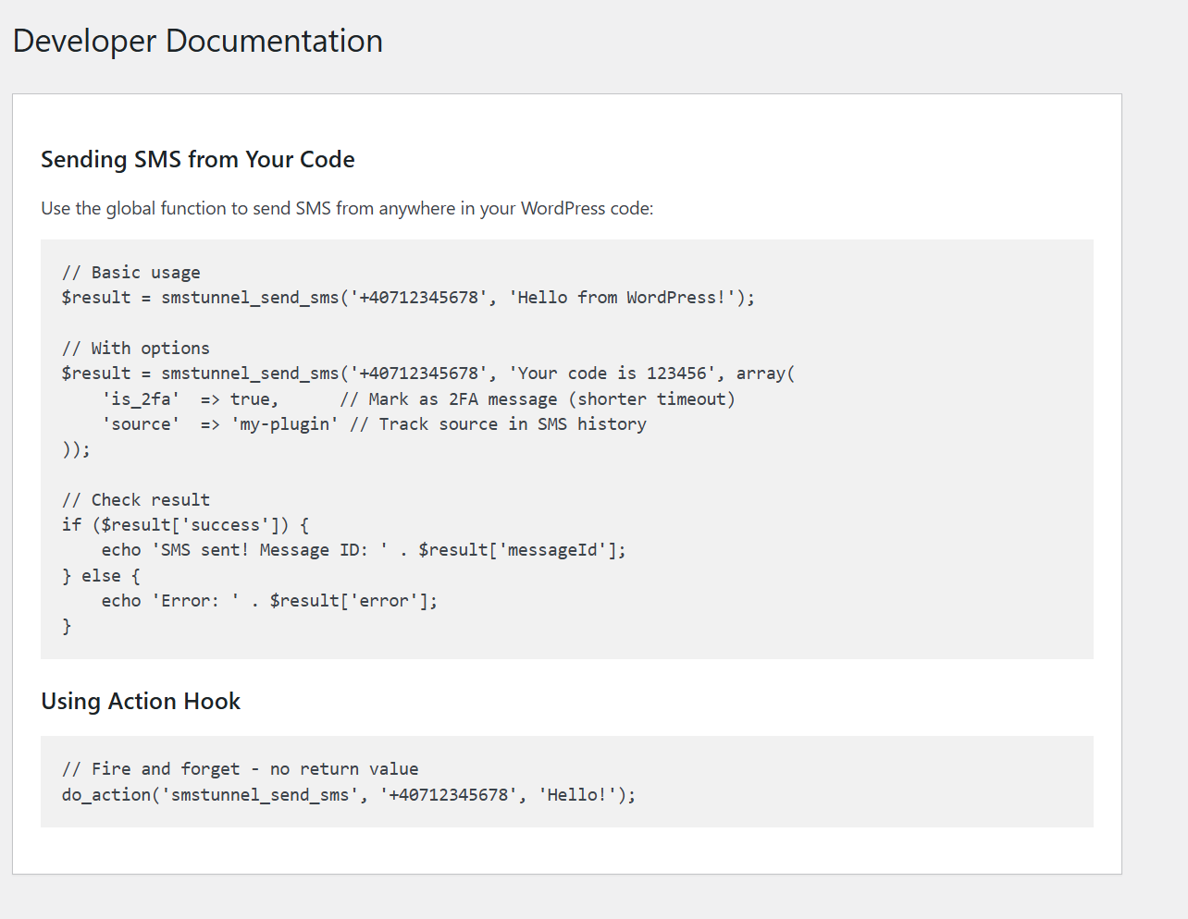Click inside the first gray code block

[x=566, y=448]
